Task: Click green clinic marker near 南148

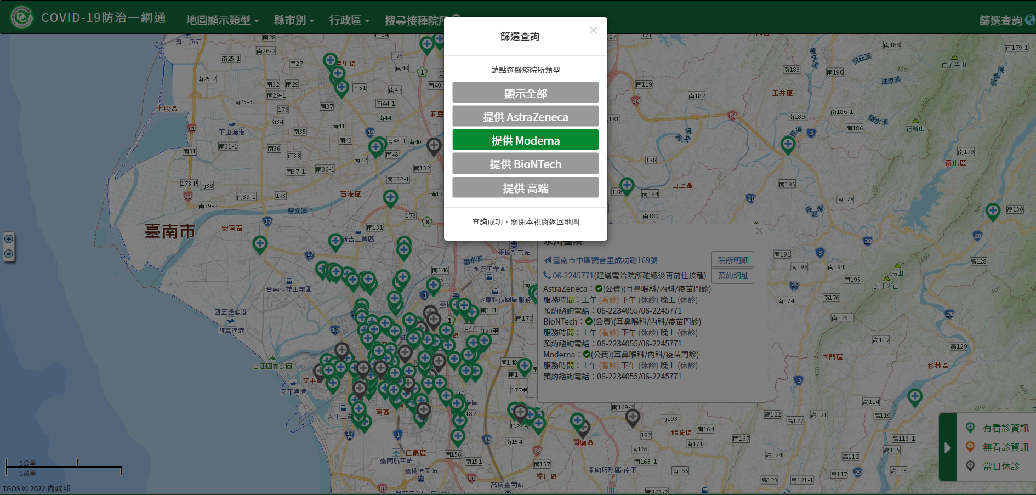Action: point(525,366)
